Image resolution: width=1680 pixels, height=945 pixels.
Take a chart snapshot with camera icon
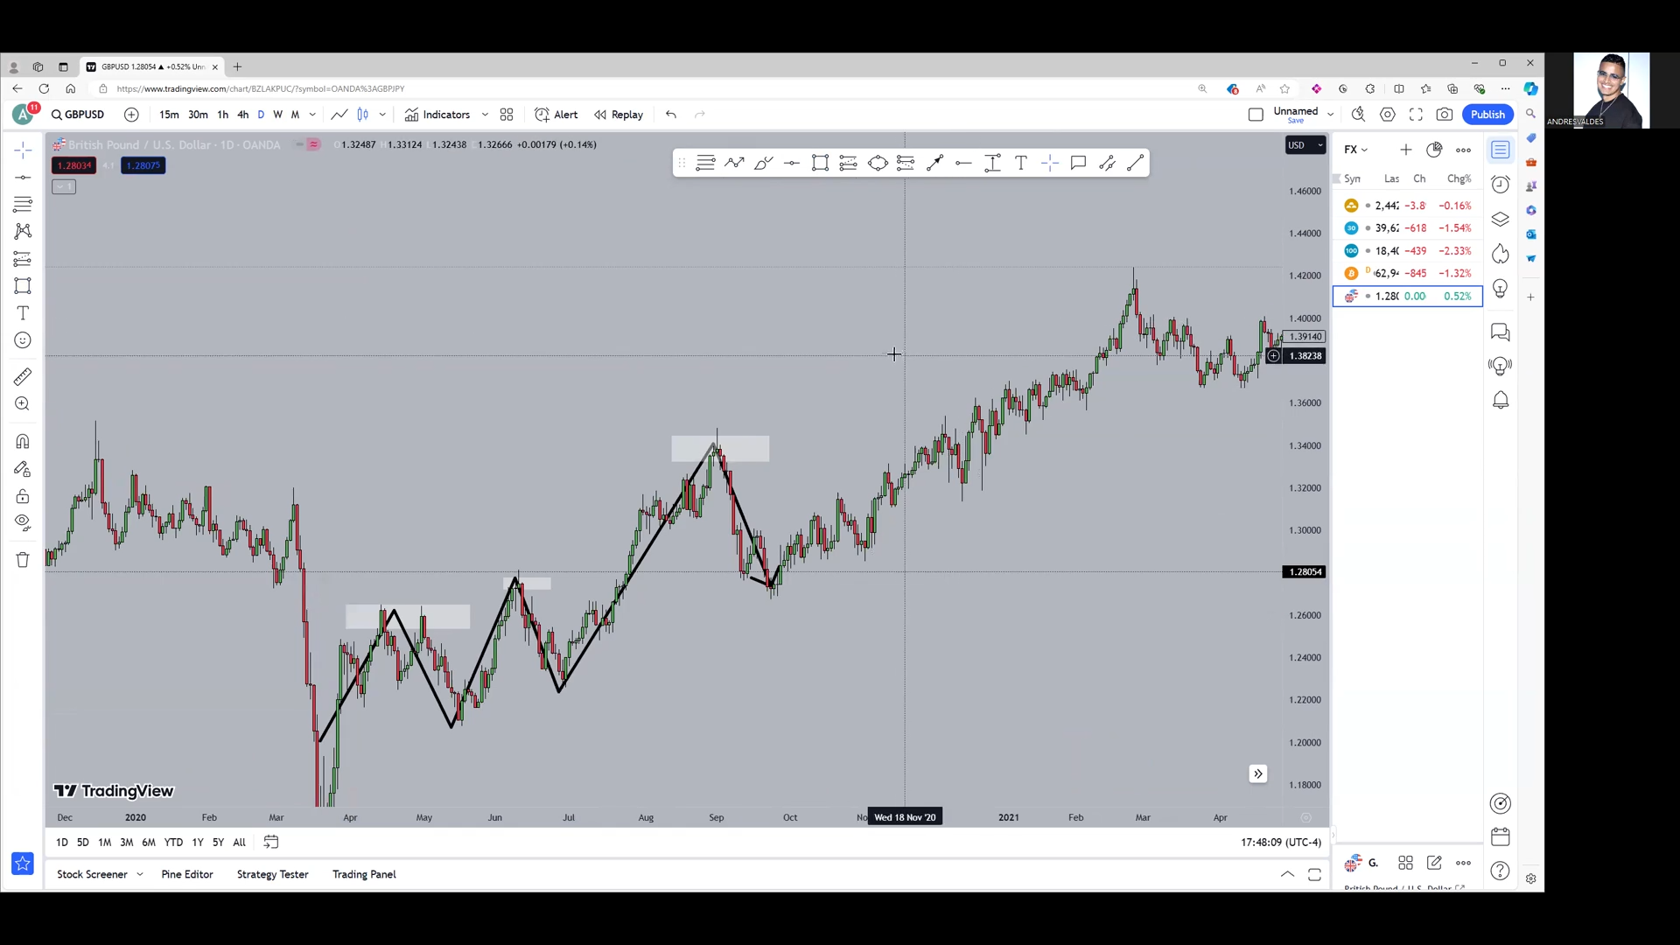(1445, 115)
